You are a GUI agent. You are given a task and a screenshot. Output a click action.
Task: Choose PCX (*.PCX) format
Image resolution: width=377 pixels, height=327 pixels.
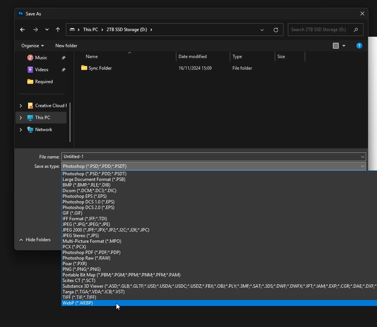pos(219,247)
